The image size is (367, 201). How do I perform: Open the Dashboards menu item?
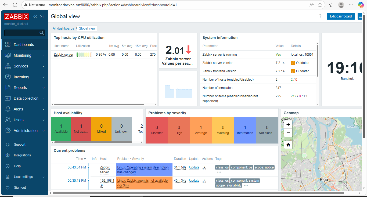(x=24, y=45)
